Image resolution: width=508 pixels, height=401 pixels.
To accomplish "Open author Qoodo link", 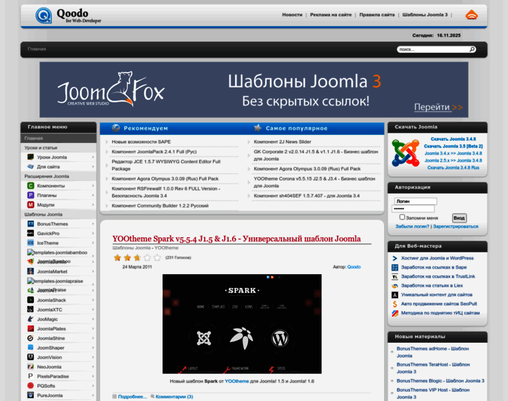I will click(354, 267).
